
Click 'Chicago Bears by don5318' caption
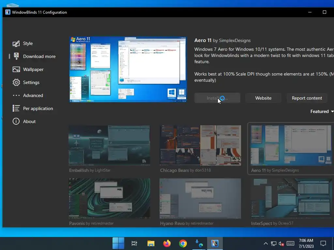click(185, 170)
